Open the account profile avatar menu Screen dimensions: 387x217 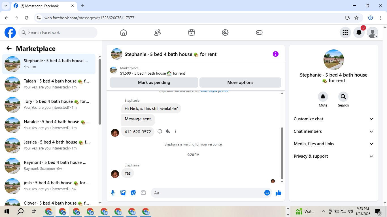point(373,32)
